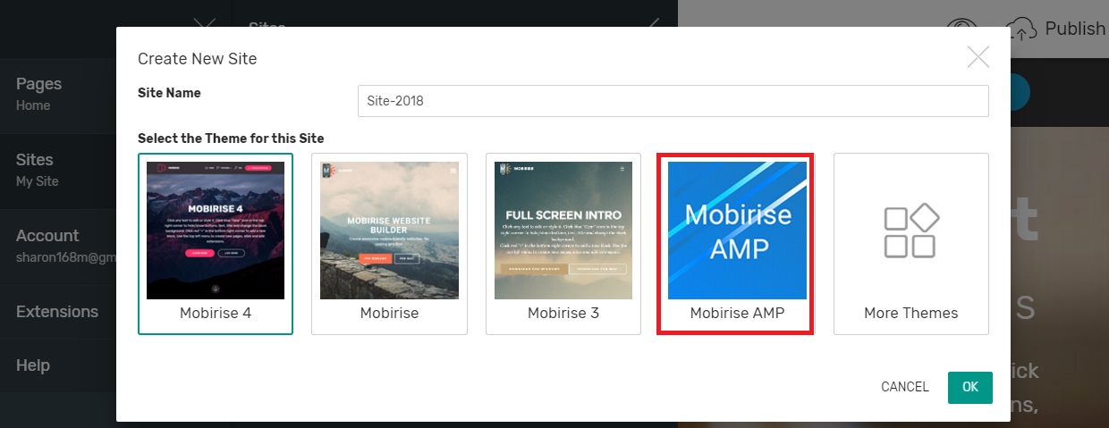Click the CANCEL button
This screenshot has width=1109, height=428.
pyautogui.click(x=905, y=387)
